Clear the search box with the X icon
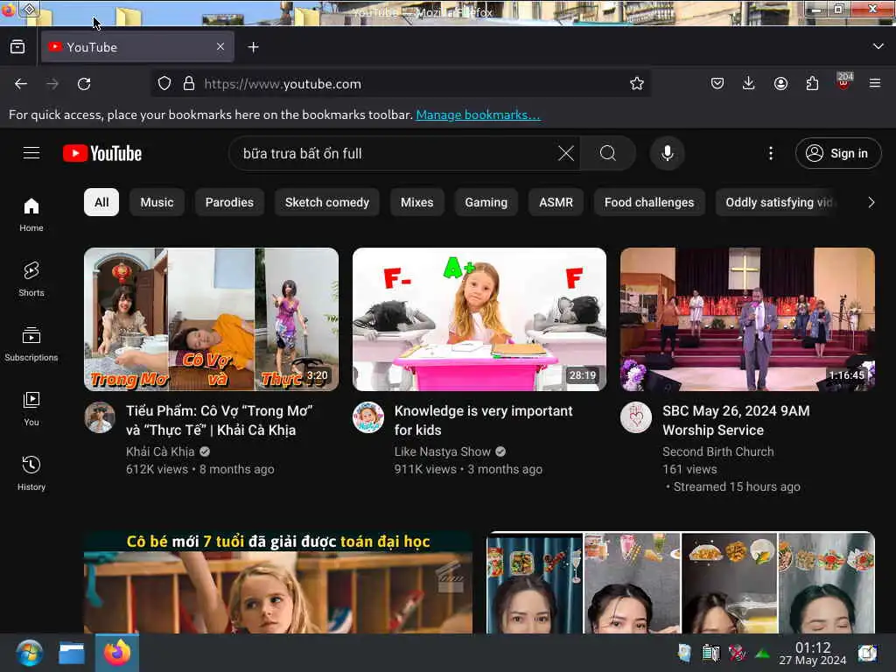Viewport: 896px width, 672px height. [x=566, y=153]
